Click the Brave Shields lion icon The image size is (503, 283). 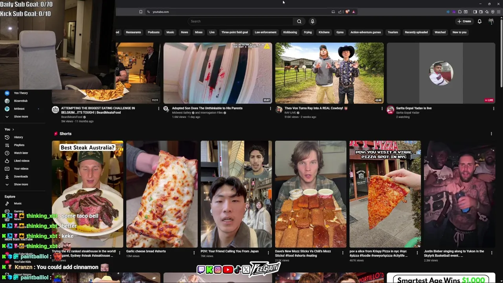[347, 12]
